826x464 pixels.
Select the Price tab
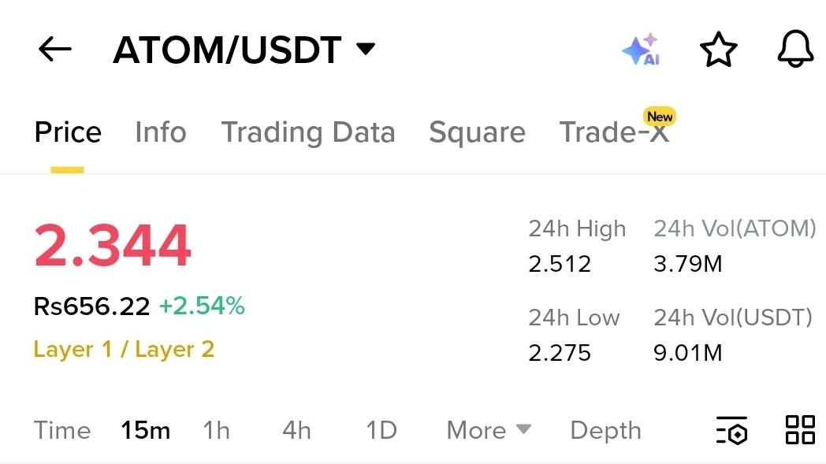coord(68,132)
